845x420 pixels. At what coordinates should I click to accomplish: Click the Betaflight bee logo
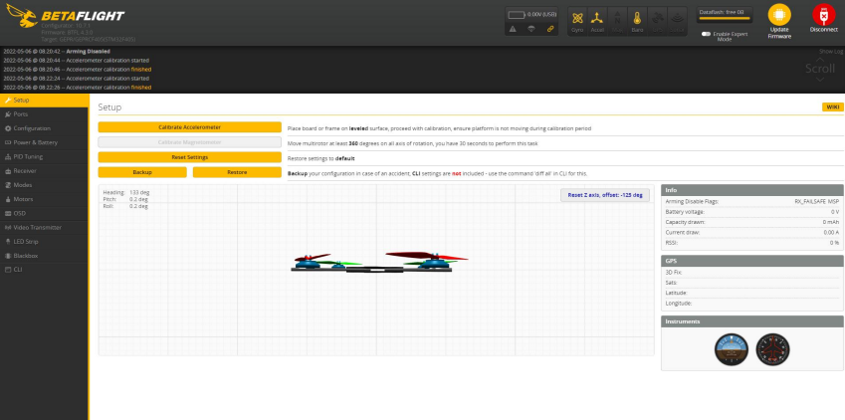(x=22, y=16)
